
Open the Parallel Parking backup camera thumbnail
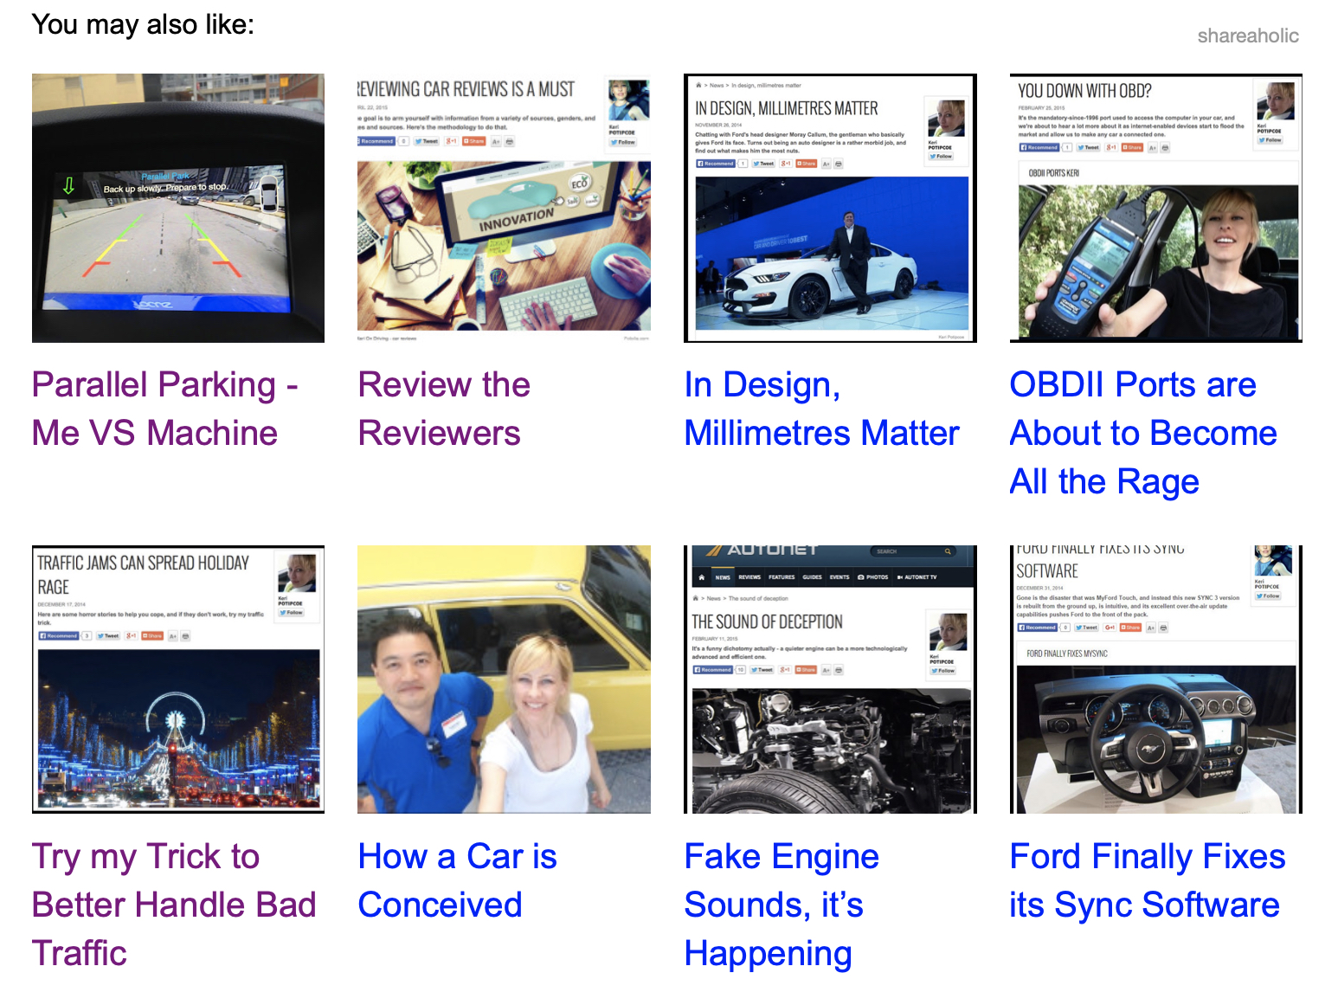tap(177, 208)
